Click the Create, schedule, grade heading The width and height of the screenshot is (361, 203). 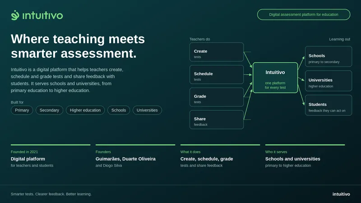[x=207, y=159]
